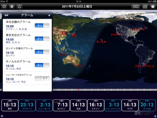
Task: Tap the ウブド marker on the map
Action: point(63,54)
